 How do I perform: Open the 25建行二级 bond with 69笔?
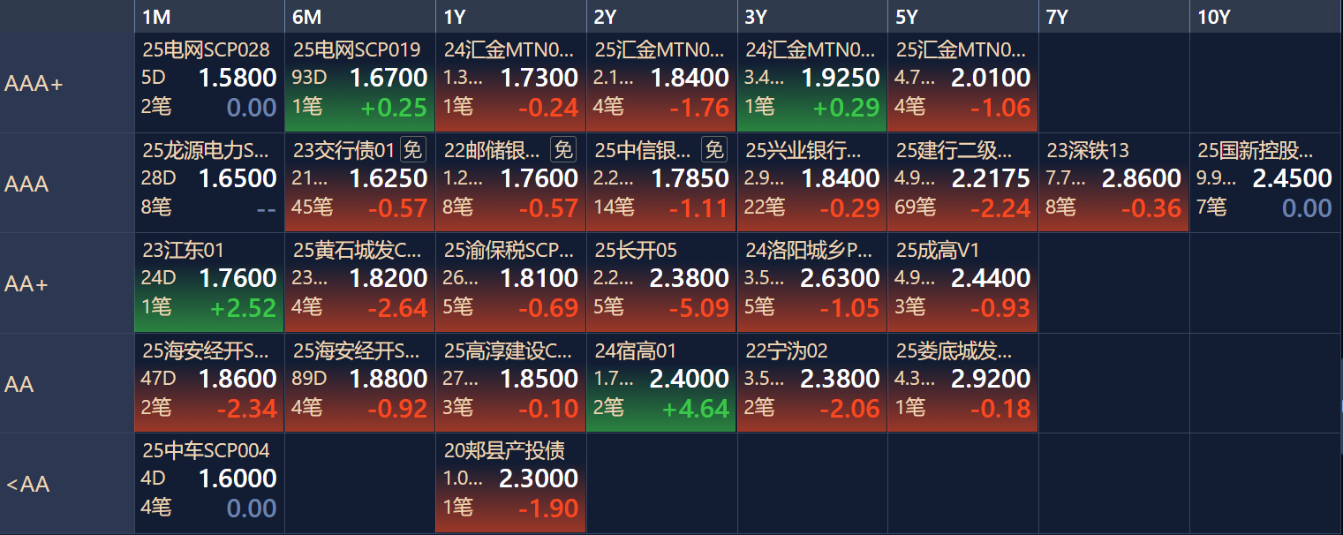pyautogui.click(x=963, y=183)
